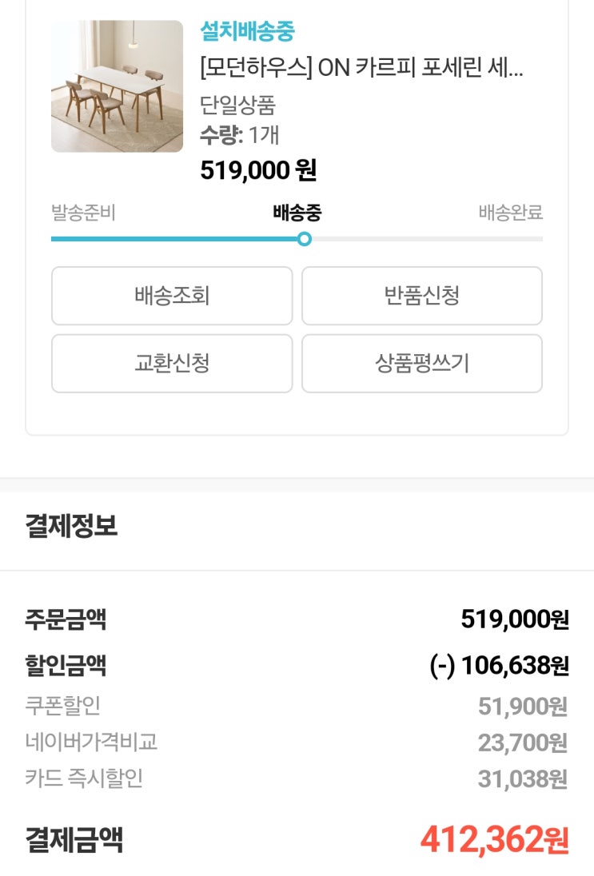Select the 발송준비 progress step label
This screenshot has height=876, width=594.
[x=83, y=213]
